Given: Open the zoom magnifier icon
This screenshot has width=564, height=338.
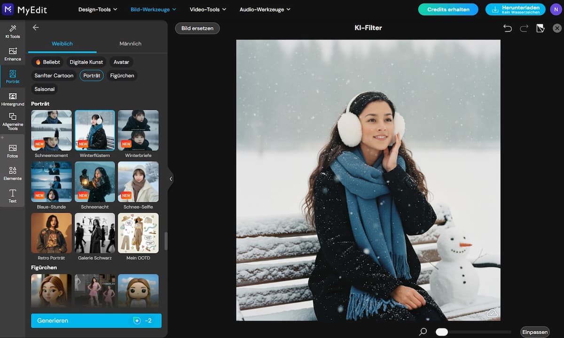Looking at the screenshot, I should pyautogui.click(x=423, y=331).
